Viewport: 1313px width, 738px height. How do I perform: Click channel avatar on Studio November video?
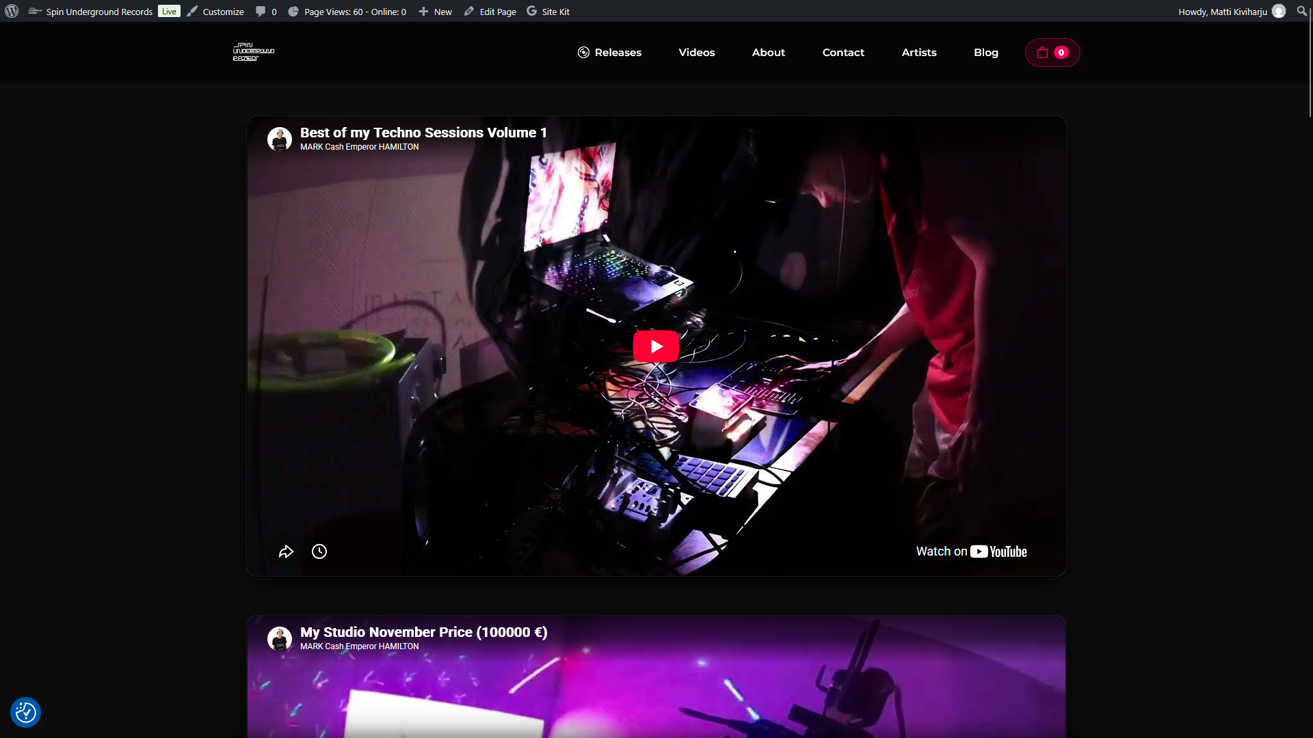point(279,638)
